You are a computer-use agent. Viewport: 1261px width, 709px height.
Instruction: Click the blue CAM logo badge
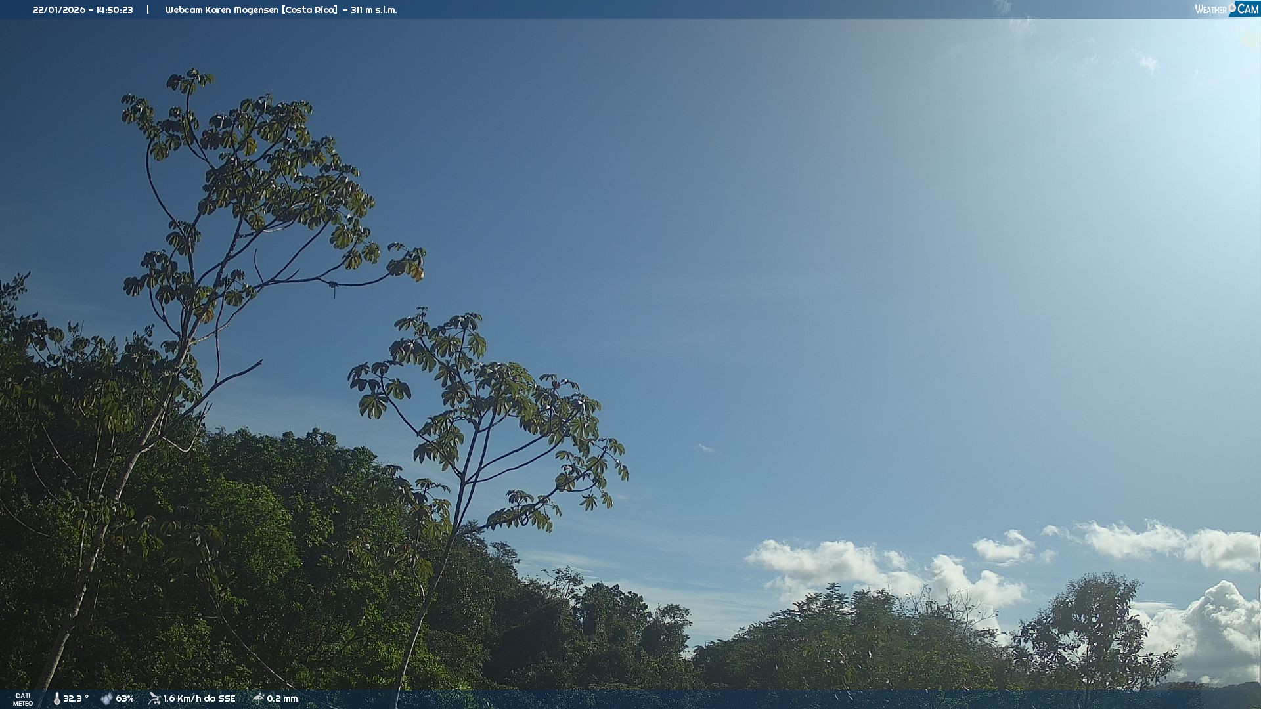pos(1247,9)
